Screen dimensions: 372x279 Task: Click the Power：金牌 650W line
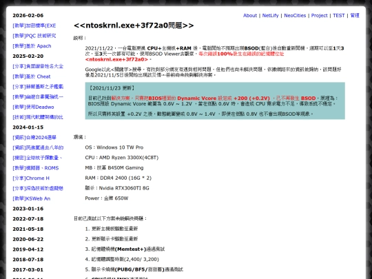click(x=107, y=198)
